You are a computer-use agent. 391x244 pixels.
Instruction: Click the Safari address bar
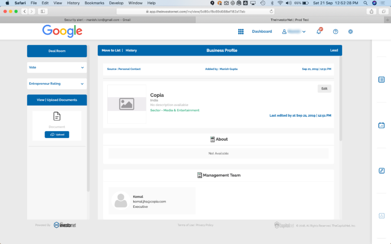click(196, 11)
